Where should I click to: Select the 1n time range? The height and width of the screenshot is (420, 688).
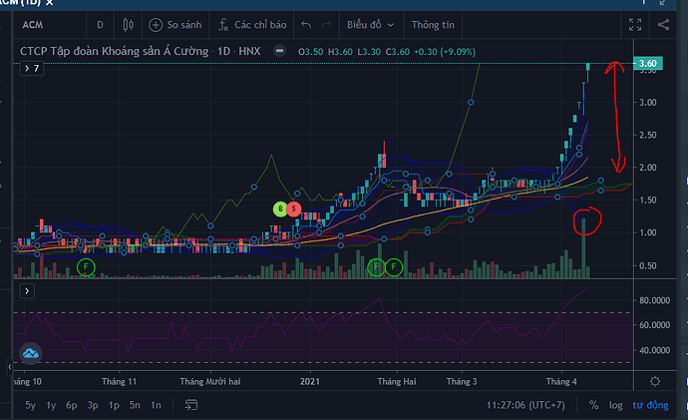(x=156, y=405)
